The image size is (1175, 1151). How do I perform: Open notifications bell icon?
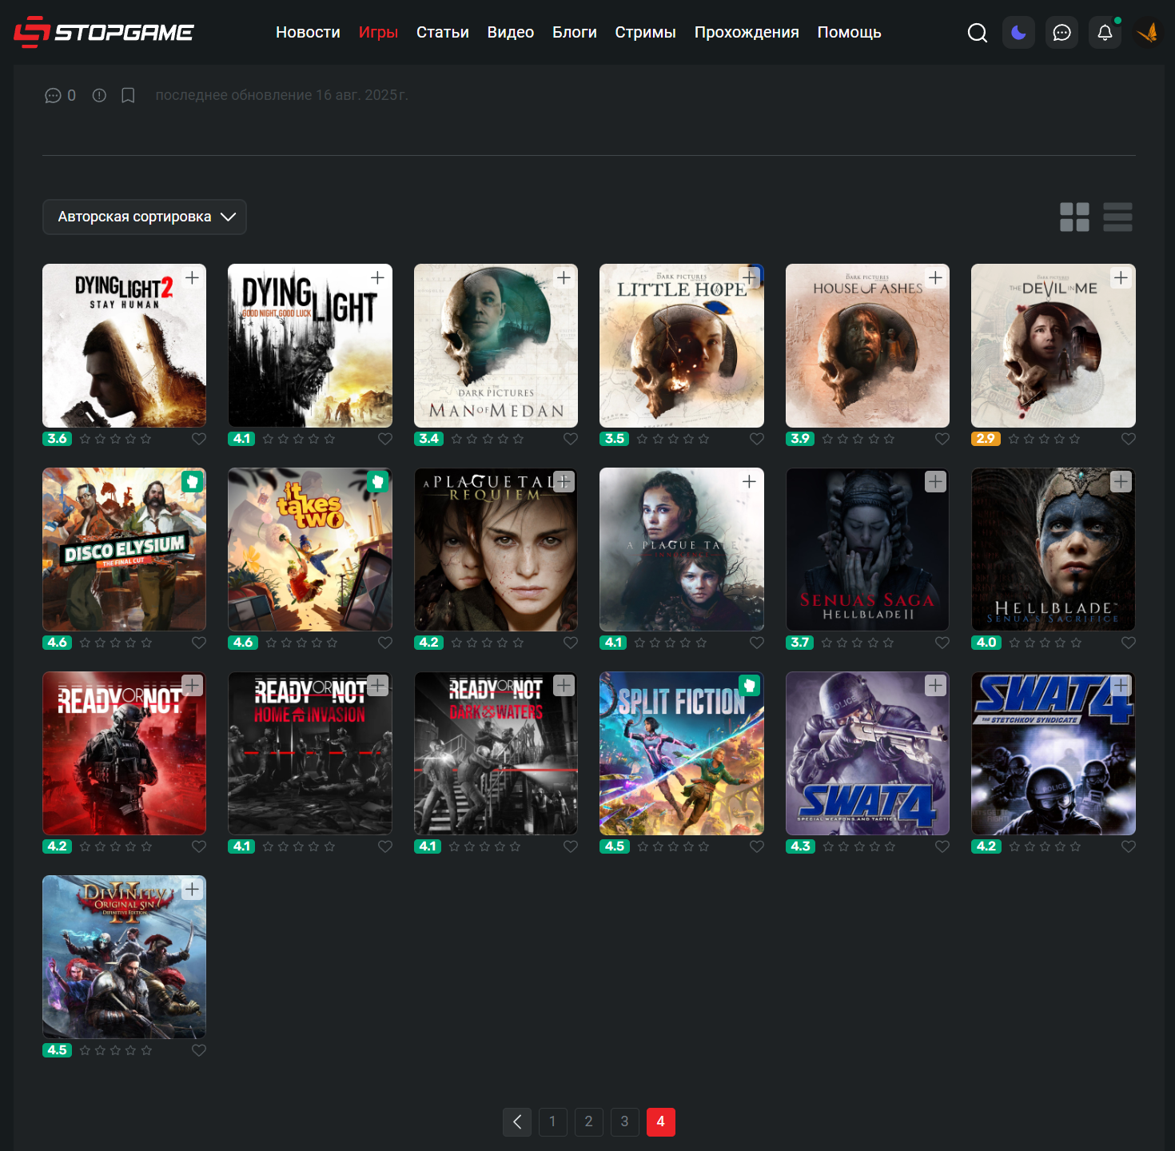[x=1105, y=33]
